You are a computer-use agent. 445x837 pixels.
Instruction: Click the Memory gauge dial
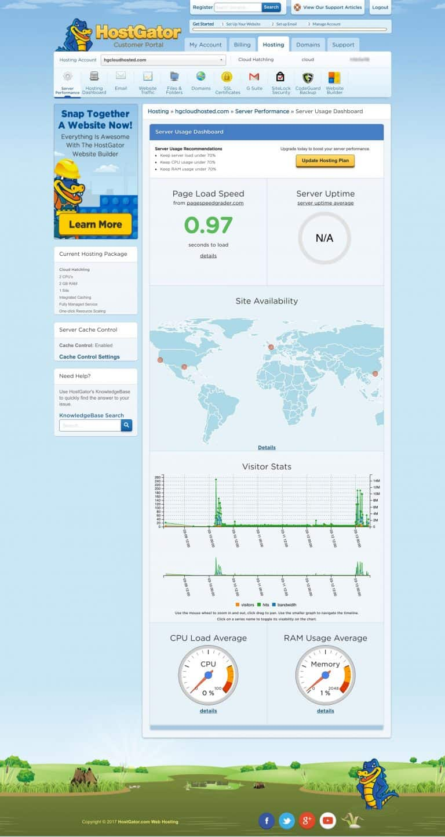(x=326, y=675)
